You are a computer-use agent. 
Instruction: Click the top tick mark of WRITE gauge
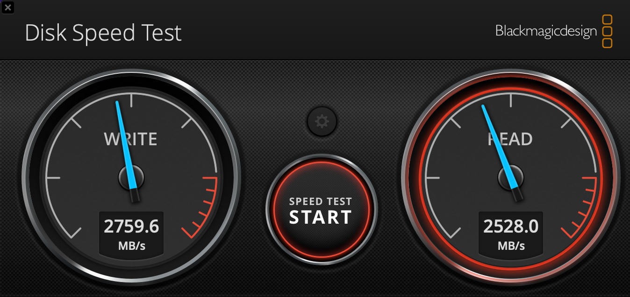tap(131, 100)
